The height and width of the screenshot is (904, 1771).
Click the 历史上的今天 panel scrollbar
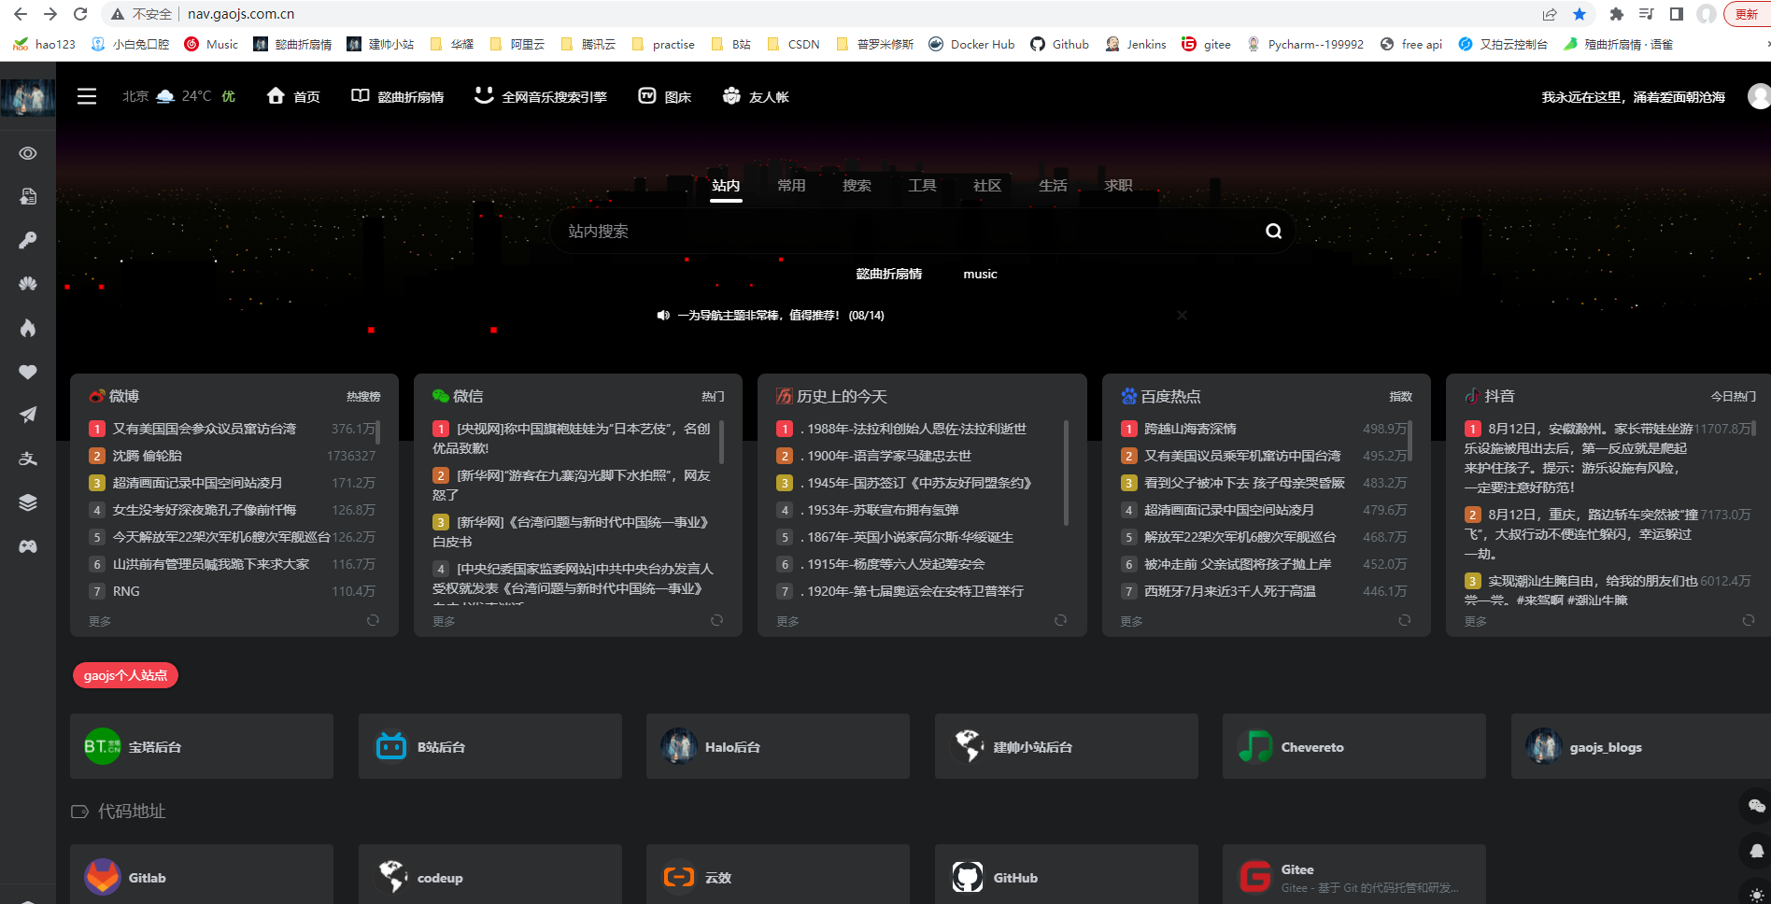point(1066,473)
